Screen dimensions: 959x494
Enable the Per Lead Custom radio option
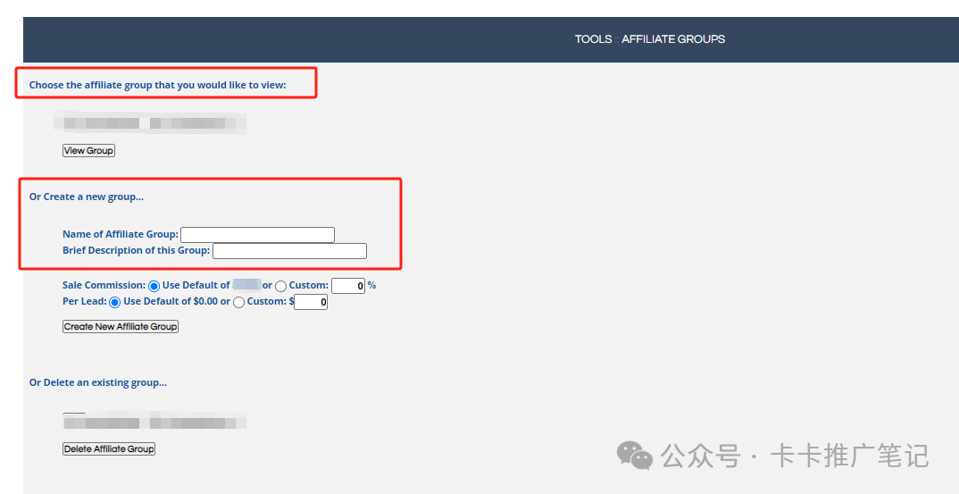click(238, 303)
